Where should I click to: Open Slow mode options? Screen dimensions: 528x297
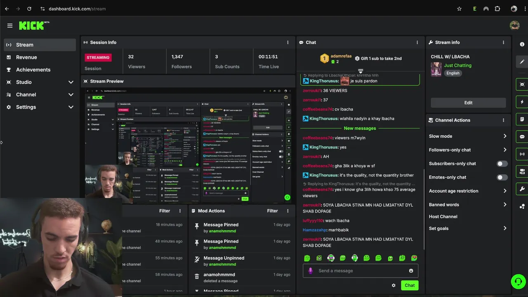click(x=468, y=136)
